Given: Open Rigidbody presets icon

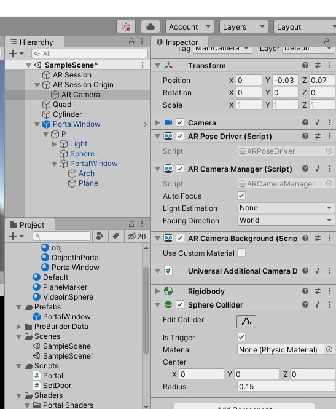Looking at the screenshot, I should pyautogui.click(x=318, y=291).
